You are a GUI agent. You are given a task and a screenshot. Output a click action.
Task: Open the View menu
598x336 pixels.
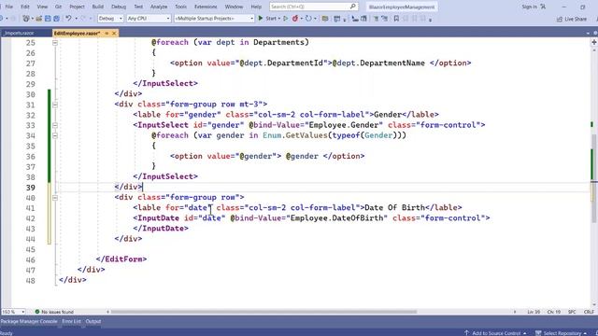pos(42,7)
